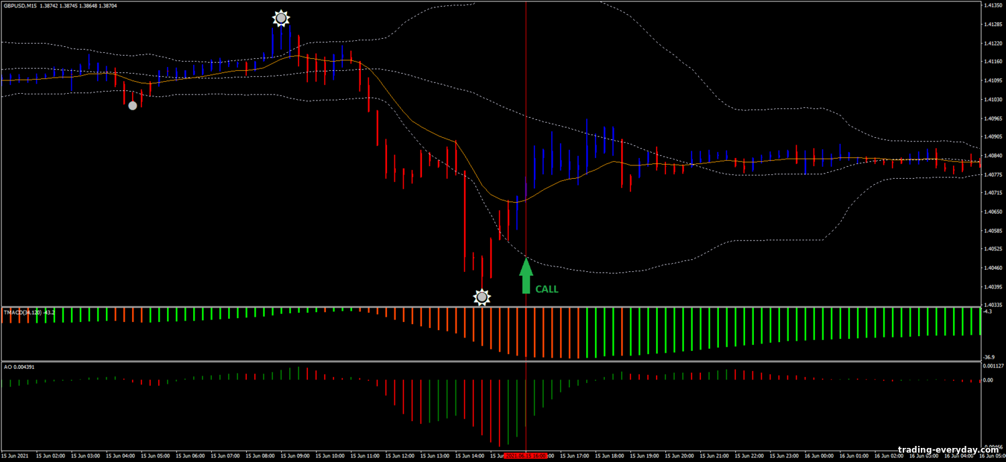Click the 1.40460 price label on the right axis
1006x462 pixels.
point(991,268)
